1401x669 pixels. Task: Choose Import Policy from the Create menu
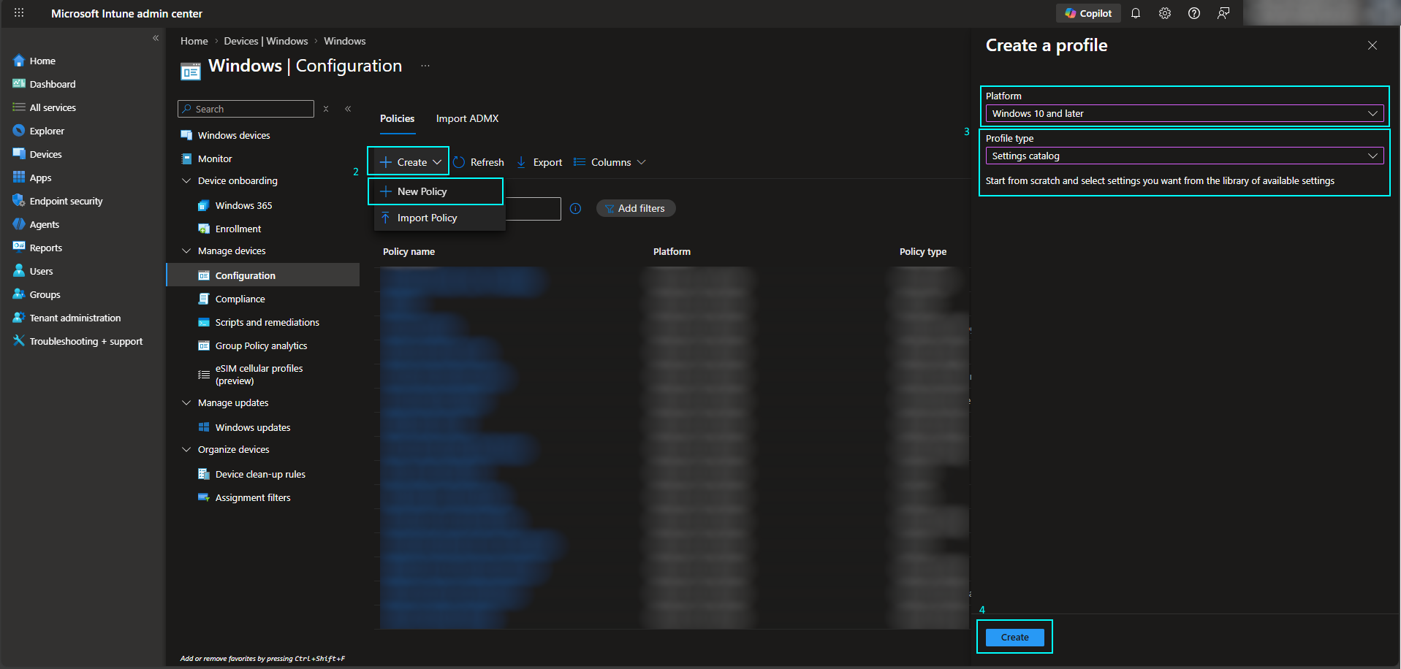(x=439, y=218)
